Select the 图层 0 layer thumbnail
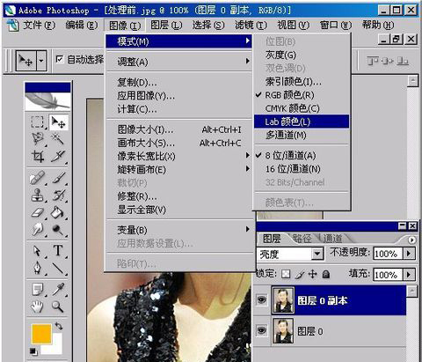422x362 pixels. coord(283,331)
